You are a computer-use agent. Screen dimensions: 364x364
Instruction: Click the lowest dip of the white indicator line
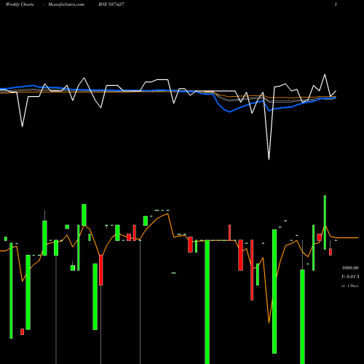269,159
